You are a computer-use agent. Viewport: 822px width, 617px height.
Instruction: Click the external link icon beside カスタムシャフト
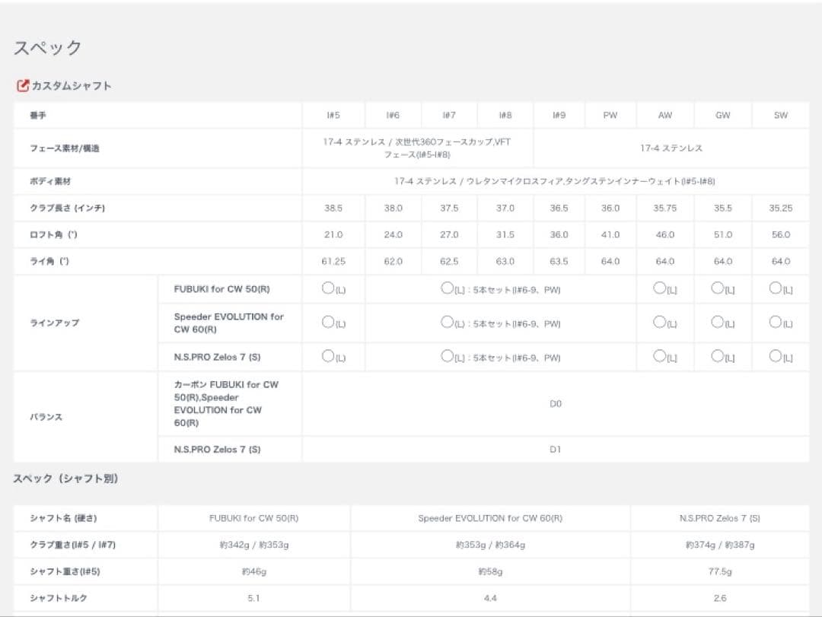click(23, 86)
